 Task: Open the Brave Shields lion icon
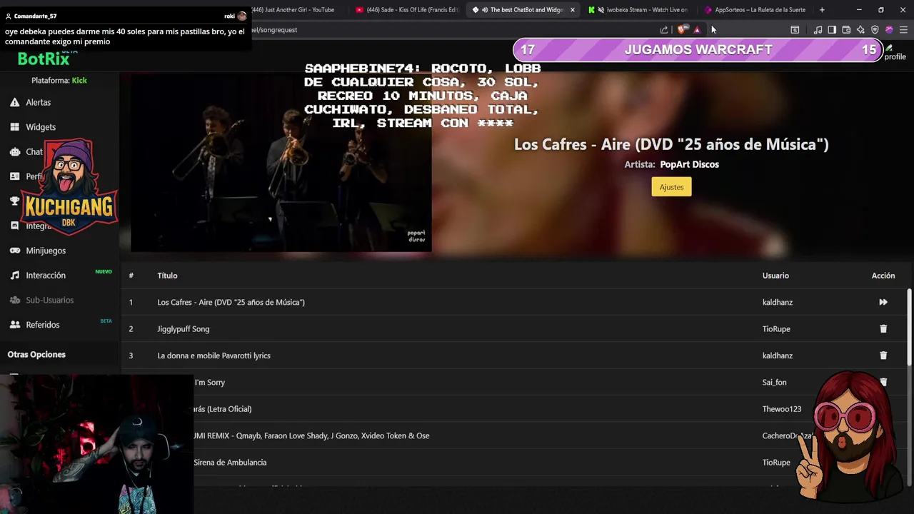pyautogui.click(x=682, y=30)
